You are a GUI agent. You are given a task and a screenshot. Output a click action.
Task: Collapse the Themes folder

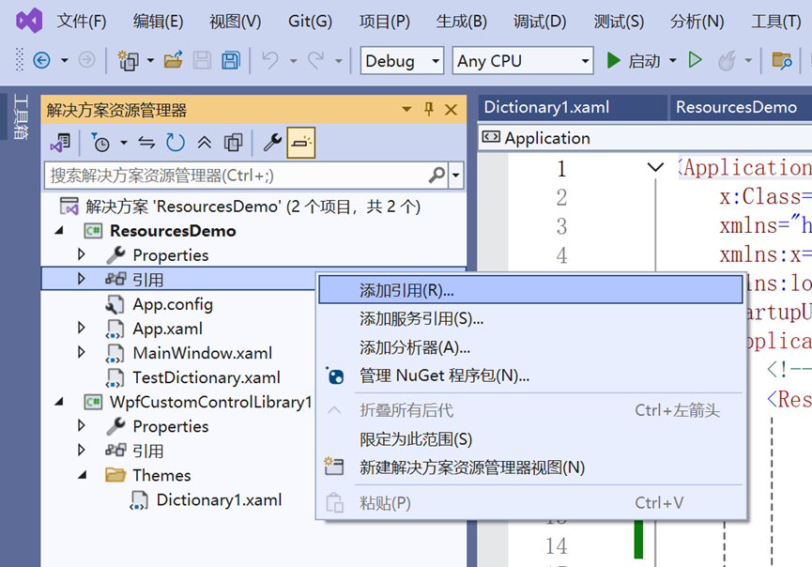point(82,474)
